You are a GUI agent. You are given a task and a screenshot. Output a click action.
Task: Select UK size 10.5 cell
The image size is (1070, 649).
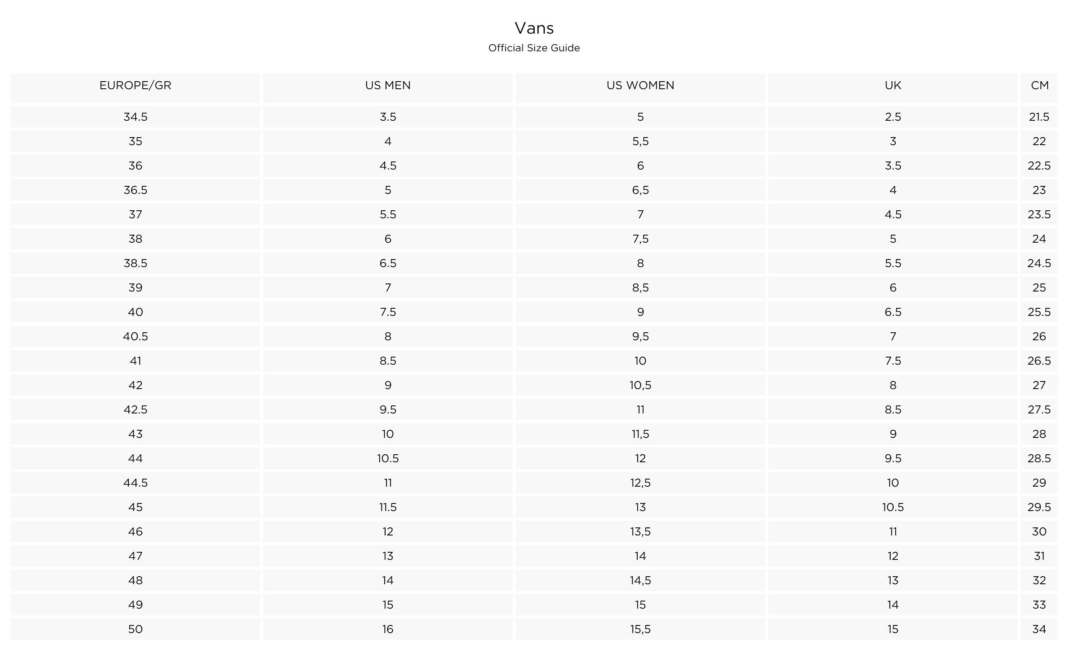(x=893, y=507)
